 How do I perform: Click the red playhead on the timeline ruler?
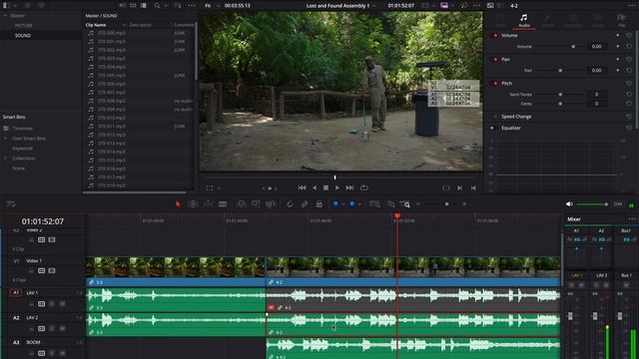tap(397, 216)
